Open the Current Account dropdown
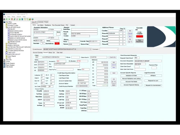This screenshot has height=135, width=180. click(67, 49)
